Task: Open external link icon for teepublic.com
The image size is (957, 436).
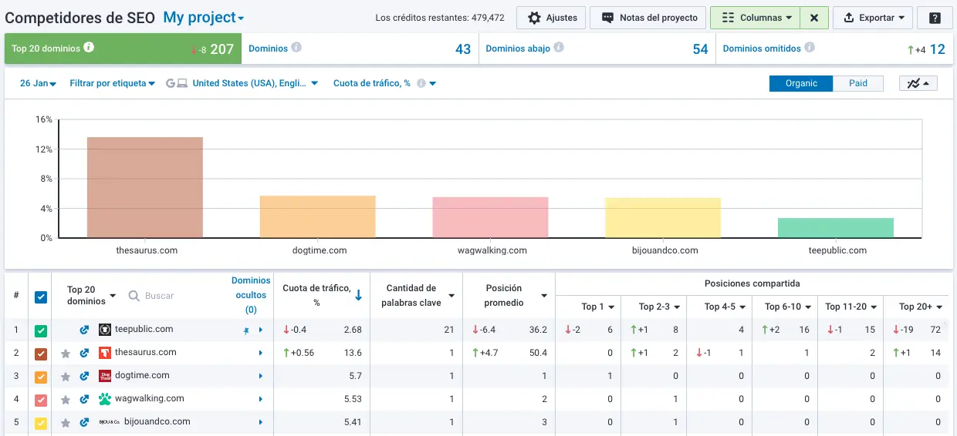Action: tap(85, 330)
